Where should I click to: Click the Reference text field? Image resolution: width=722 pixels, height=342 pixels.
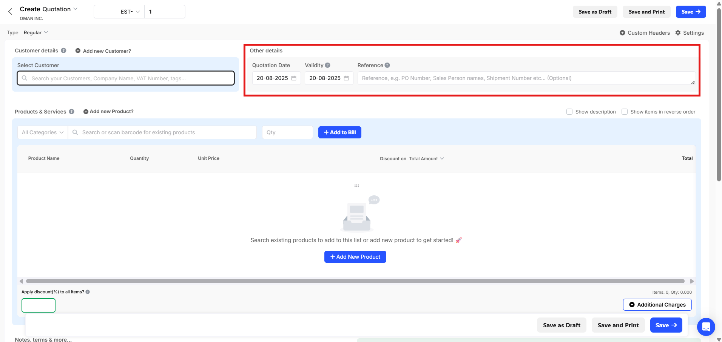coord(526,78)
